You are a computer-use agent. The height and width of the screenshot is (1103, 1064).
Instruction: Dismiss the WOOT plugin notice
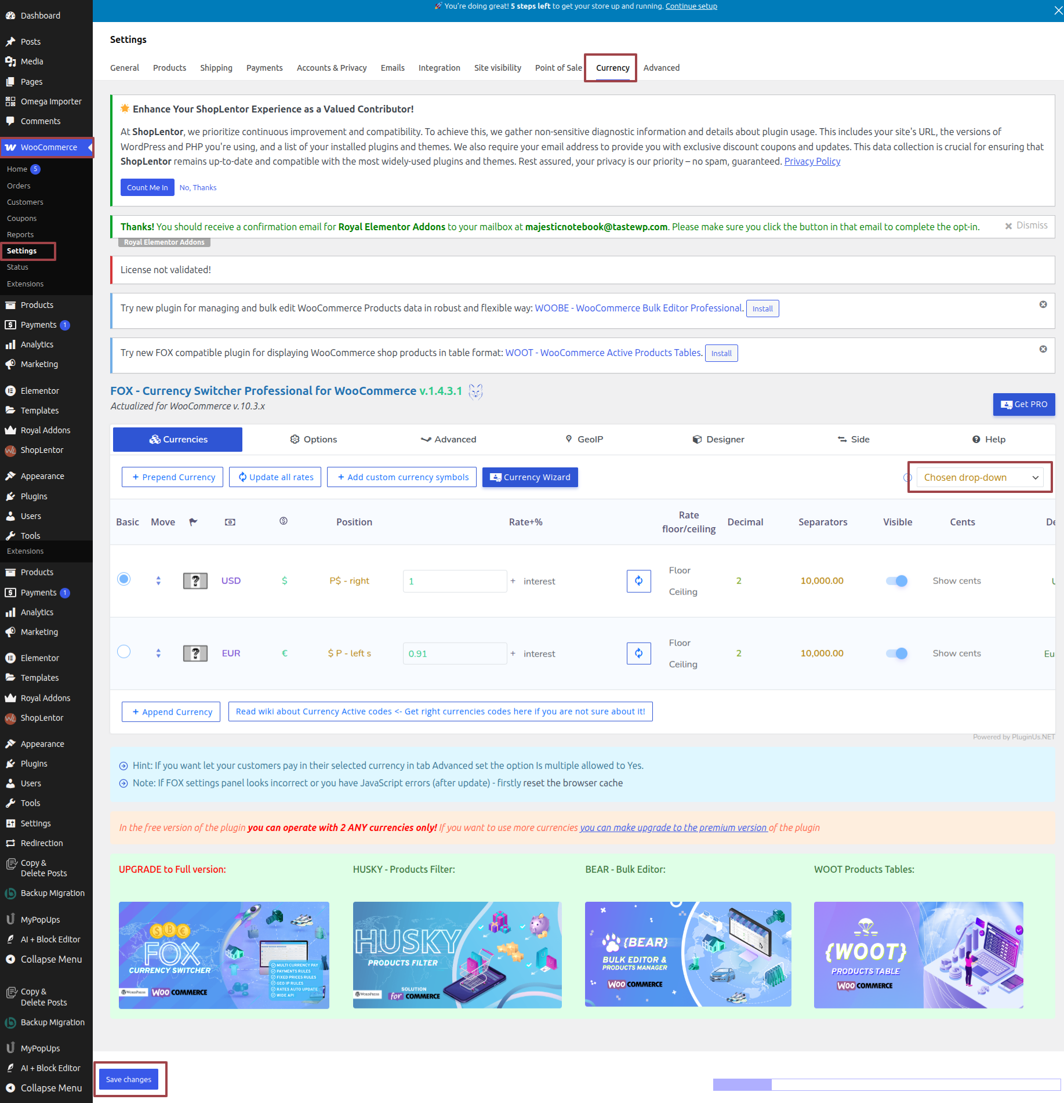tap(1043, 349)
